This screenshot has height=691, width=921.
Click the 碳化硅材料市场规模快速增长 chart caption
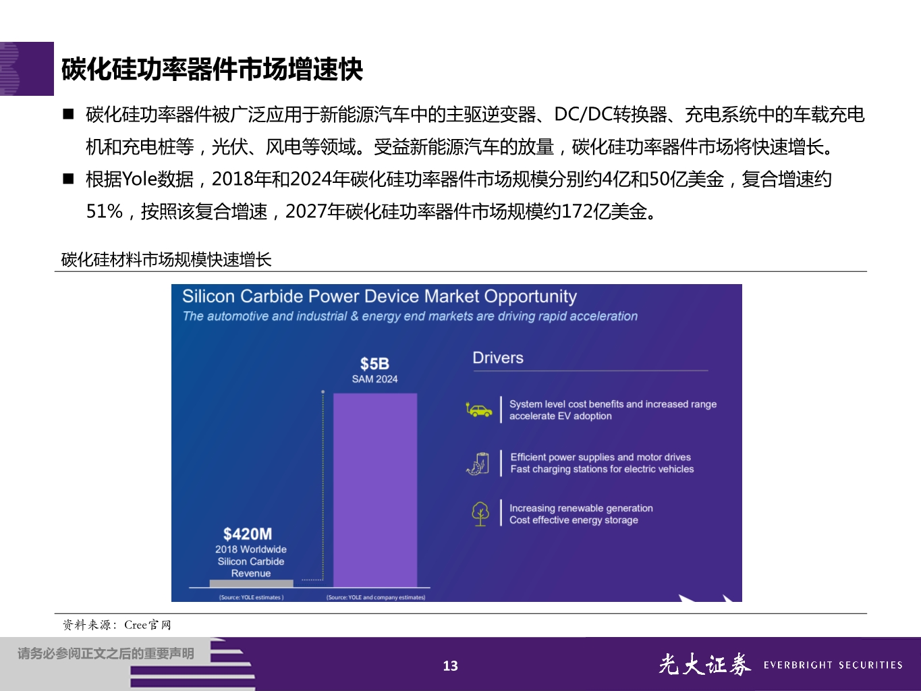pos(167,258)
